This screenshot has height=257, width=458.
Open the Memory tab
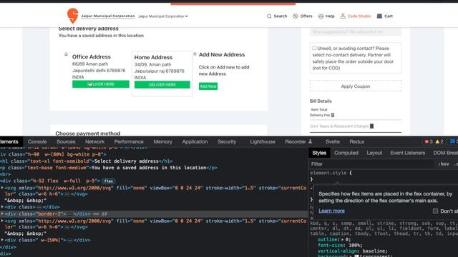click(162, 141)
